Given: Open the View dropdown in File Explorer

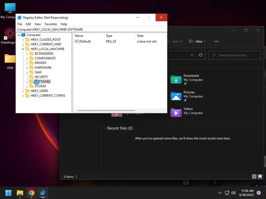Looking at the screenshot, I should [x=197, y=41].
